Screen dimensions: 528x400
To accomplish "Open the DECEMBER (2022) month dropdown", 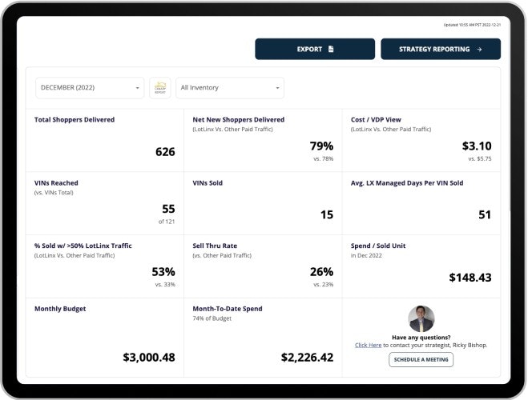I will click(90, 88).
